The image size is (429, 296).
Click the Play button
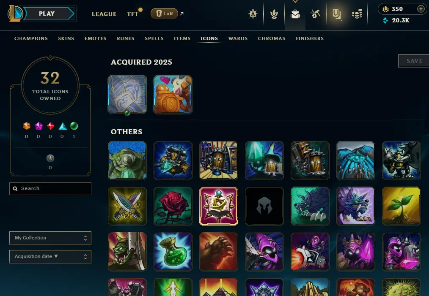pyautogui.click(x=47, y=14)
